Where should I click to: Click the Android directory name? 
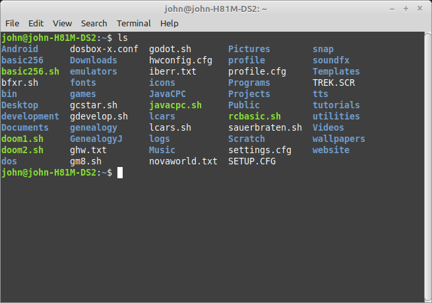pos(20,49)
